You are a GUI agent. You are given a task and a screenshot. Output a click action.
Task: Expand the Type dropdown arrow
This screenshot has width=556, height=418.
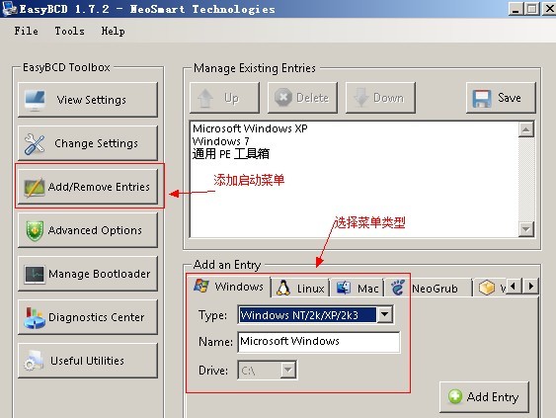click(385, 314)
